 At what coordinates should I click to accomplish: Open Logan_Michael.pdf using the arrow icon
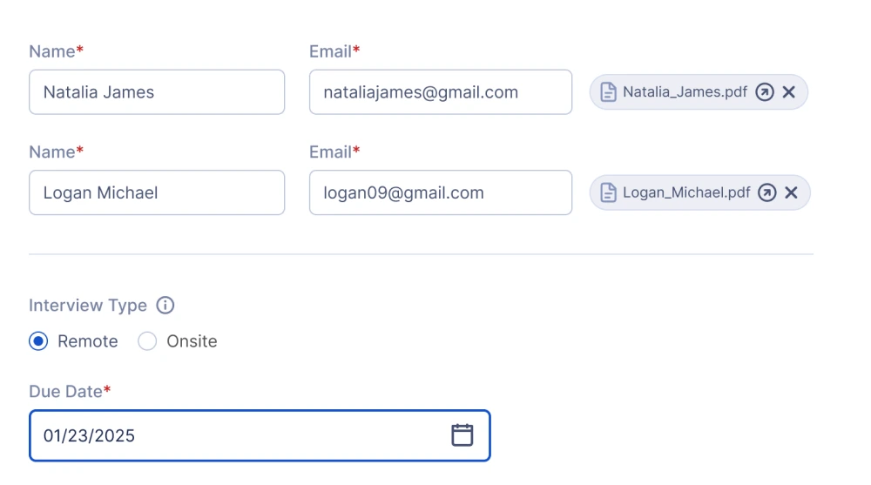click(x=766, y=193)
